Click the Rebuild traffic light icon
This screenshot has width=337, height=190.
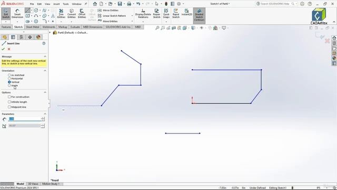(x=166, y=4)
